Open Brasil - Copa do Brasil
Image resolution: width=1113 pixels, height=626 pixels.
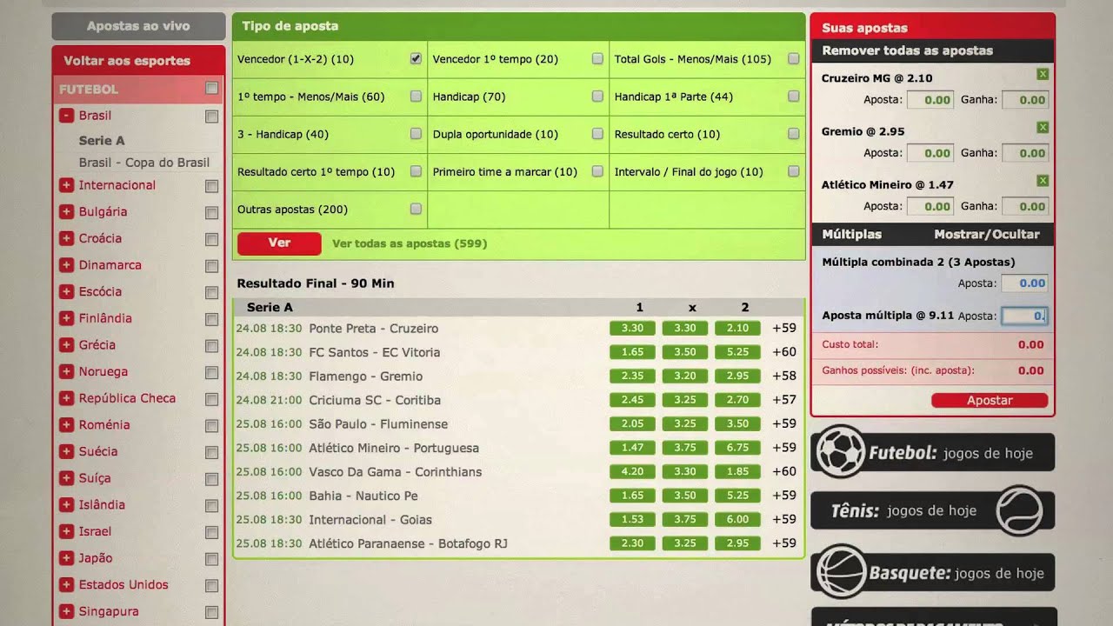[x=144, y=163]
